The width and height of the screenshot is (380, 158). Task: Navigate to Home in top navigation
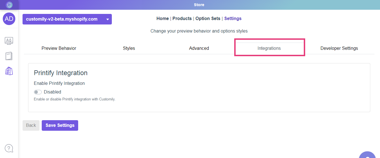tap(162, 19)
